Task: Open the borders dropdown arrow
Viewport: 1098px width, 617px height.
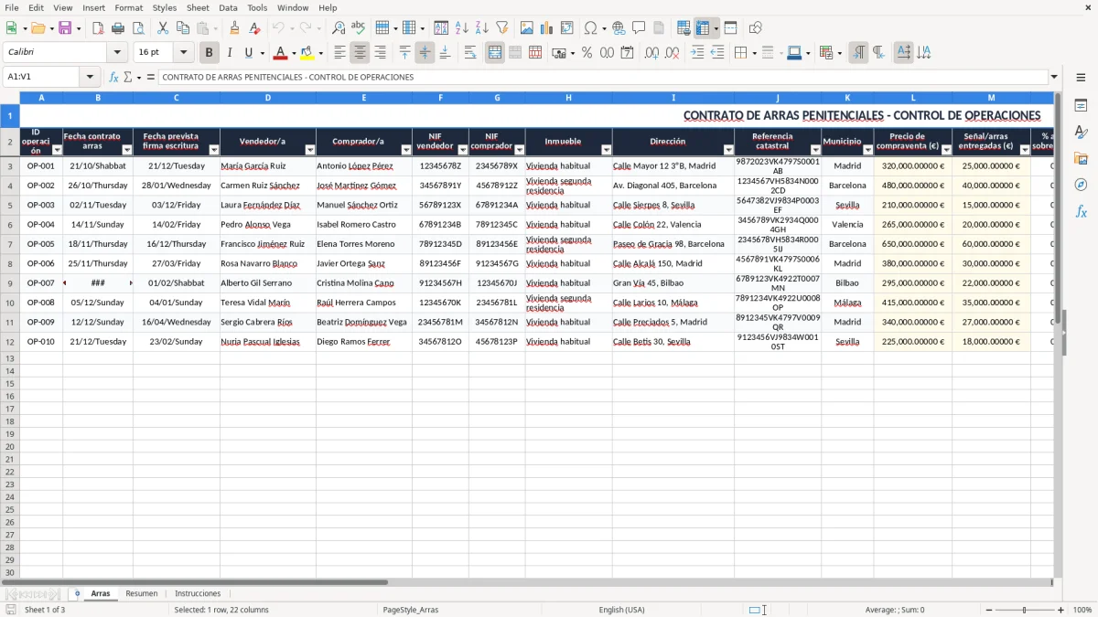Action: [757, 53]
